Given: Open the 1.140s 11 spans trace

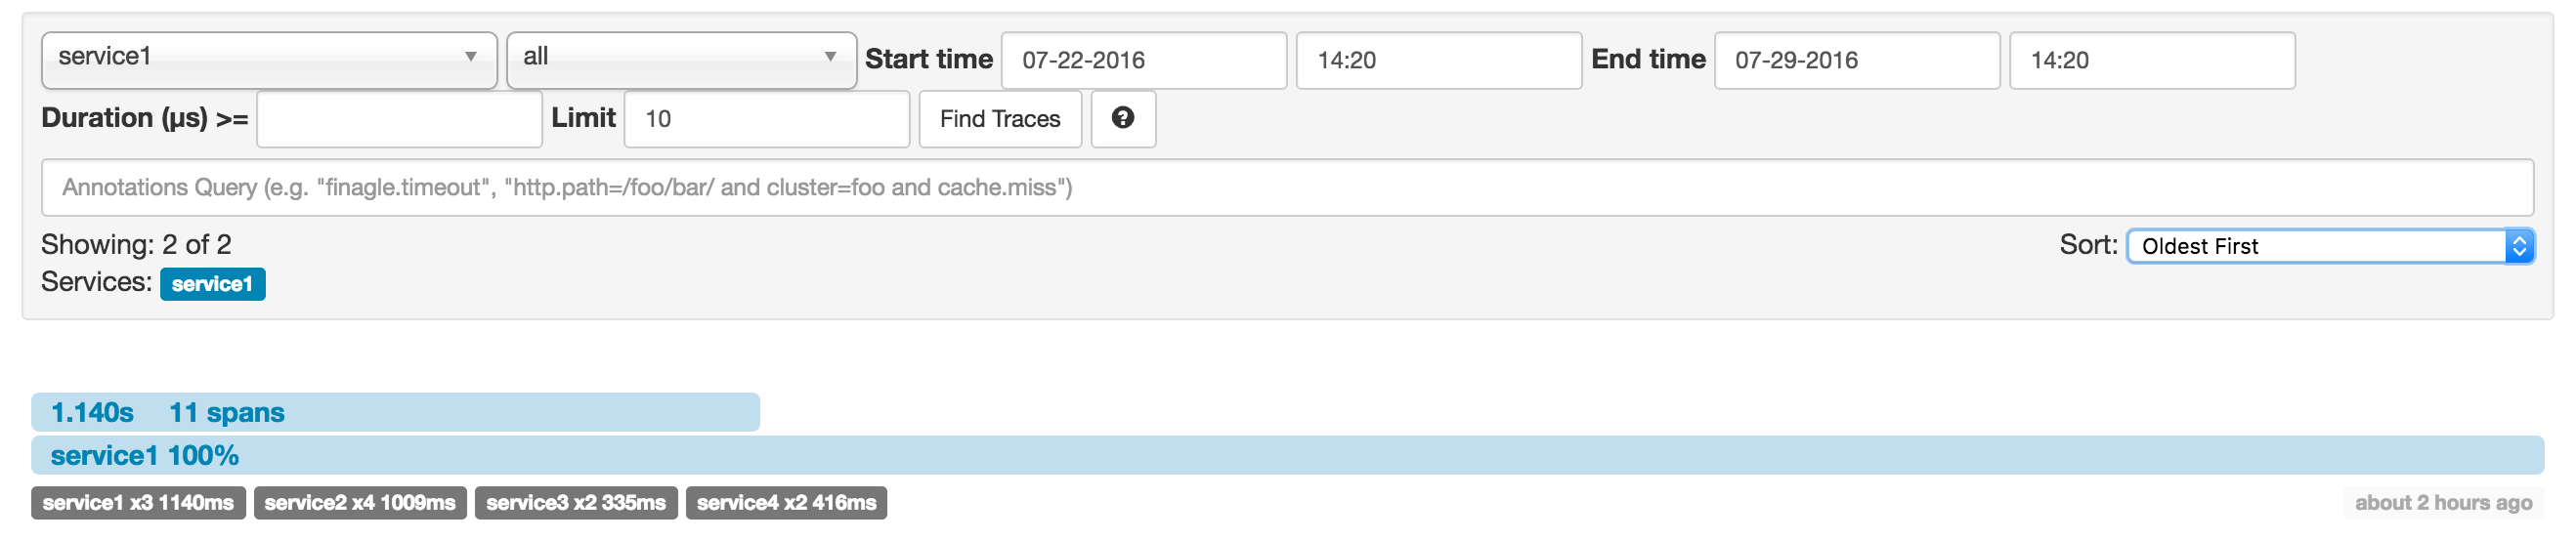Looking at the screenshot, I should click(x=394, y=412).
